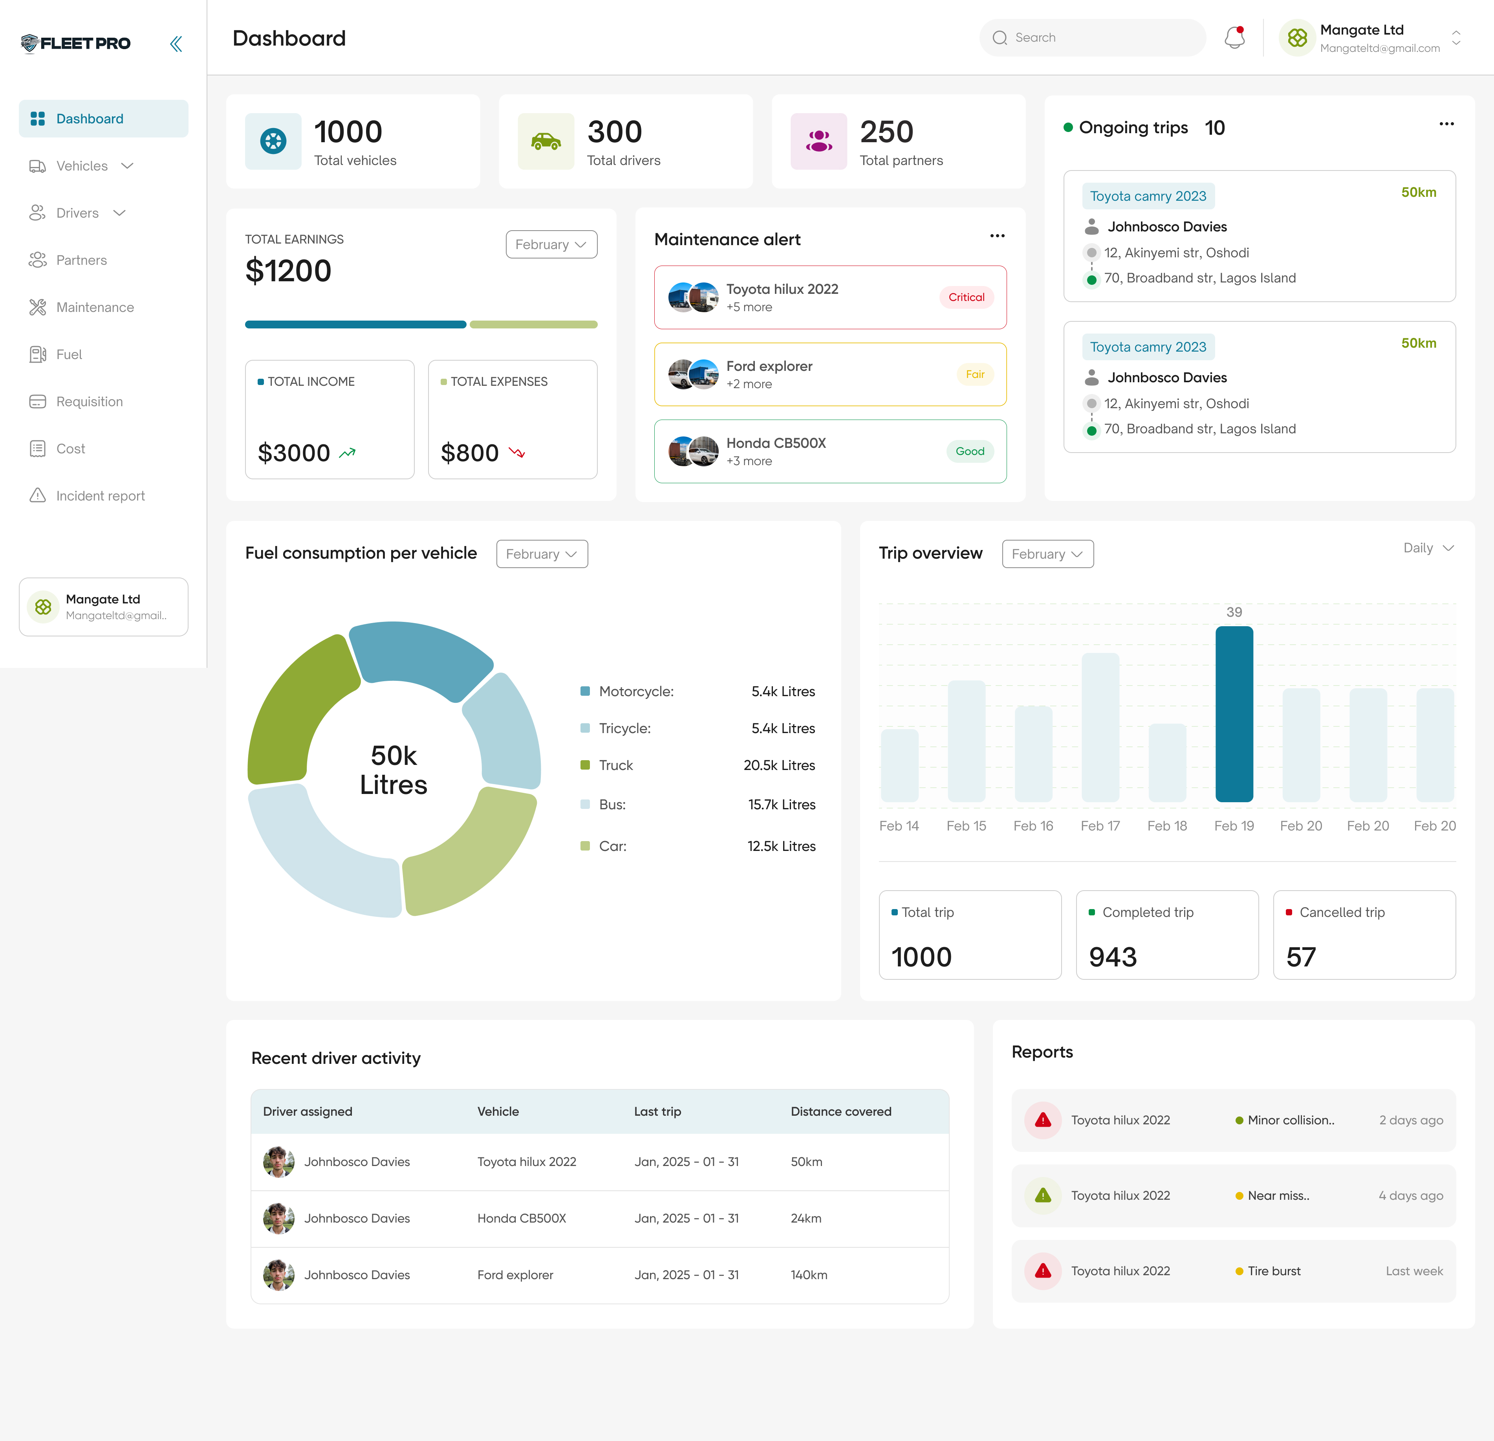Click the Total vehicles wheel icon

point(273,141)
